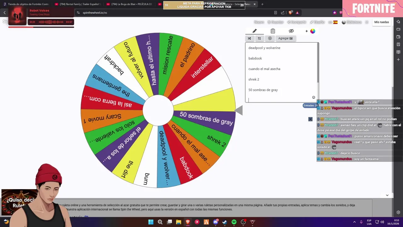This screenshot has height=227, width=403.
Task: Open OBS Studio from the taskbar
Action: [243, 222]
